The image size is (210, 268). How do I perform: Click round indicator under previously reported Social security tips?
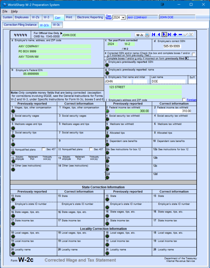pyautogui.click(x=13, y=136)
